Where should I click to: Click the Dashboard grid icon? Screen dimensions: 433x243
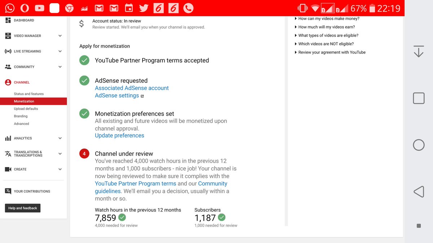tap(8, 21)
